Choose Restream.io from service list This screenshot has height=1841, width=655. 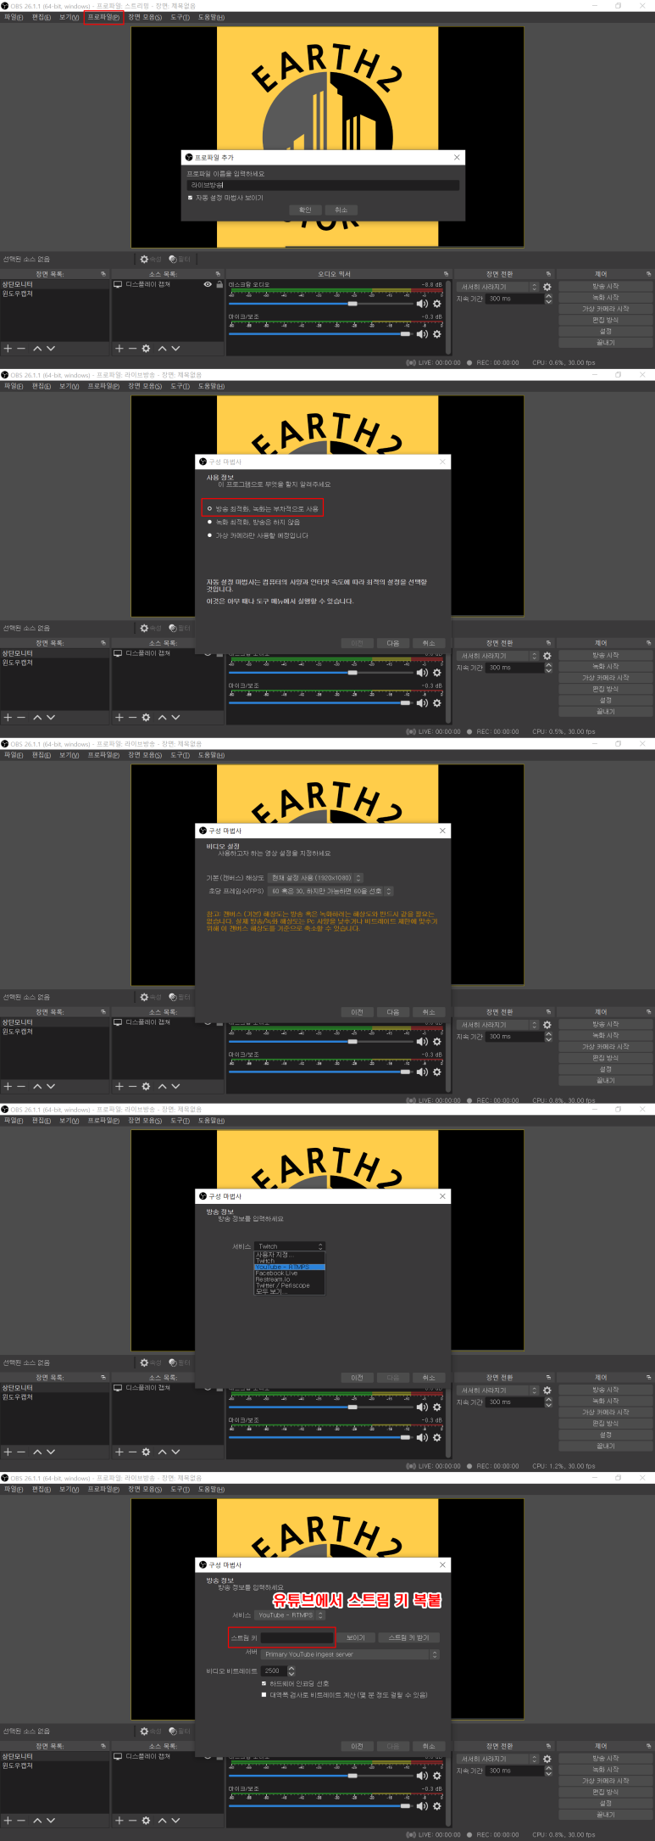[x=290, y=1279]
